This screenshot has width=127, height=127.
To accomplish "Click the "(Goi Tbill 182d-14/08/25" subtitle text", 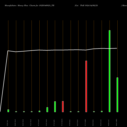I will pyautogui.click(x=86, y=6).
